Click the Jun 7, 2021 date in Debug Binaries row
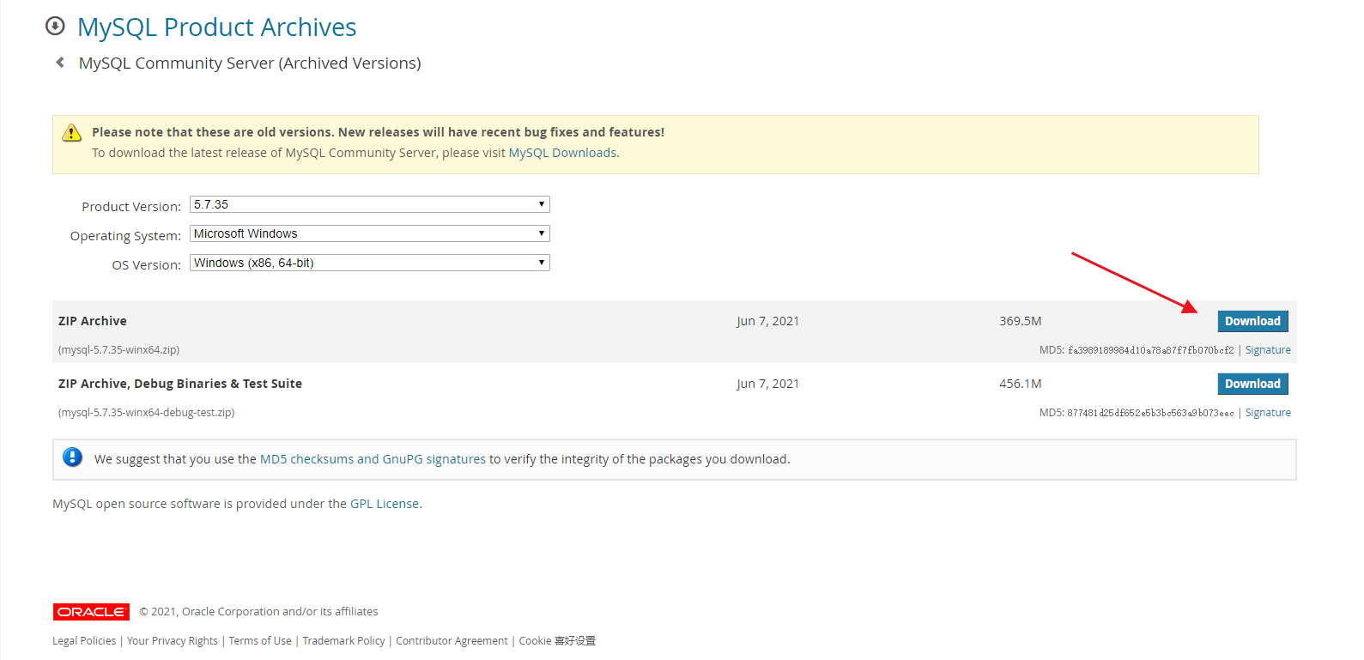 click(768, 384)
